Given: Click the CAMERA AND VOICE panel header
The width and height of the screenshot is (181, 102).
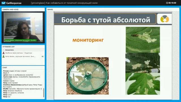Looking at the screenshot, I should pos(23,9).
